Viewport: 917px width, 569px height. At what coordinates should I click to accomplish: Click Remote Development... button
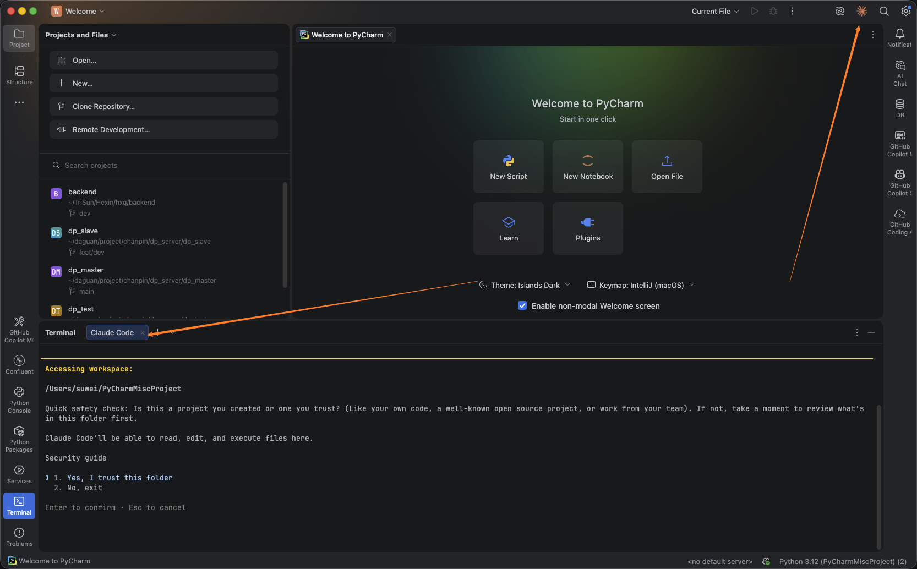[163, 129]
